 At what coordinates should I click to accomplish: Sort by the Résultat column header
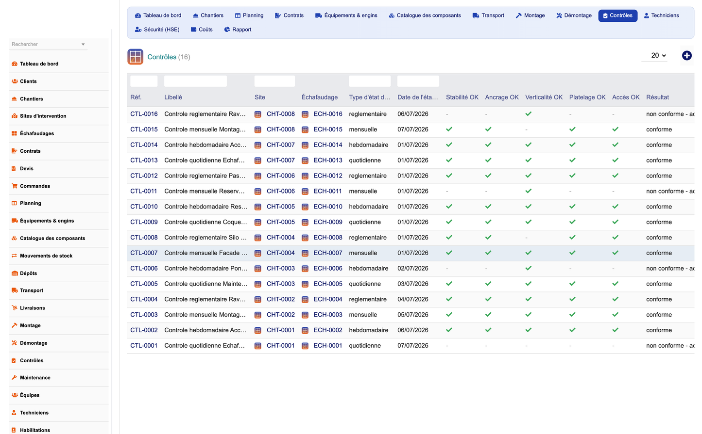coord(657,97)
